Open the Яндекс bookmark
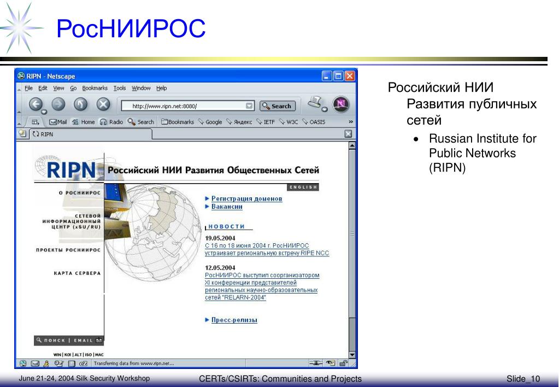This screenshot has width=559, height=387. (x=239, y=122)
